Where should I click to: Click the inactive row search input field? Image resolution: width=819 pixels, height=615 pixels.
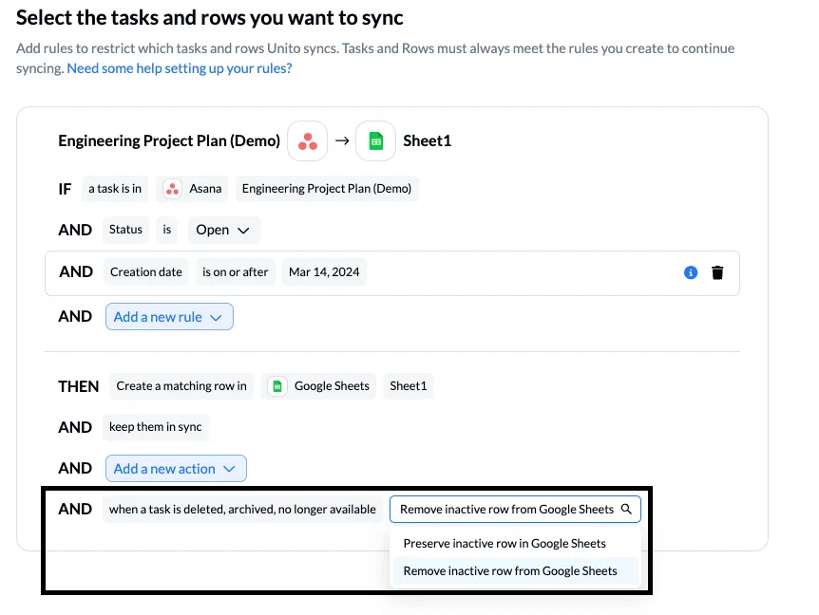(x=505, y=510)
